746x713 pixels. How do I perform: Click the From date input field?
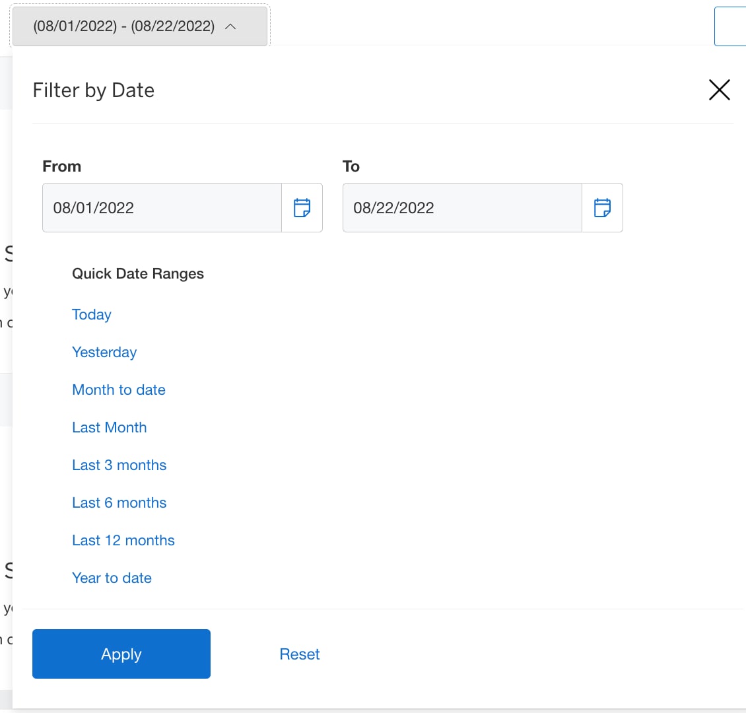[x=162, y=207]
